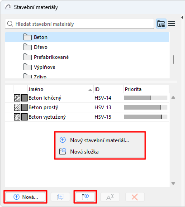Click ID cell HSV-13
The height and width of the screenshot is (207, 185).
(x=103, y=107)
